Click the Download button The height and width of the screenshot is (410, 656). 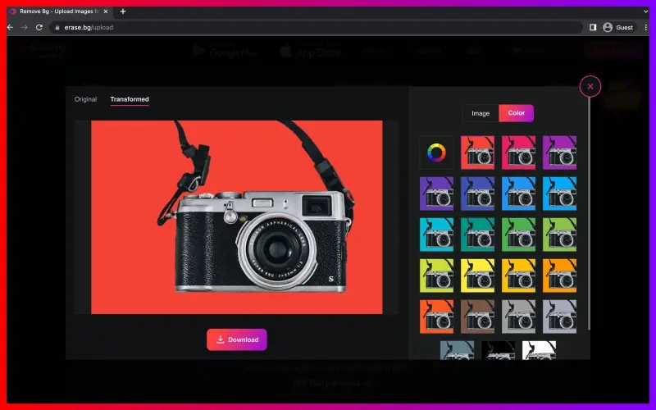237,339
